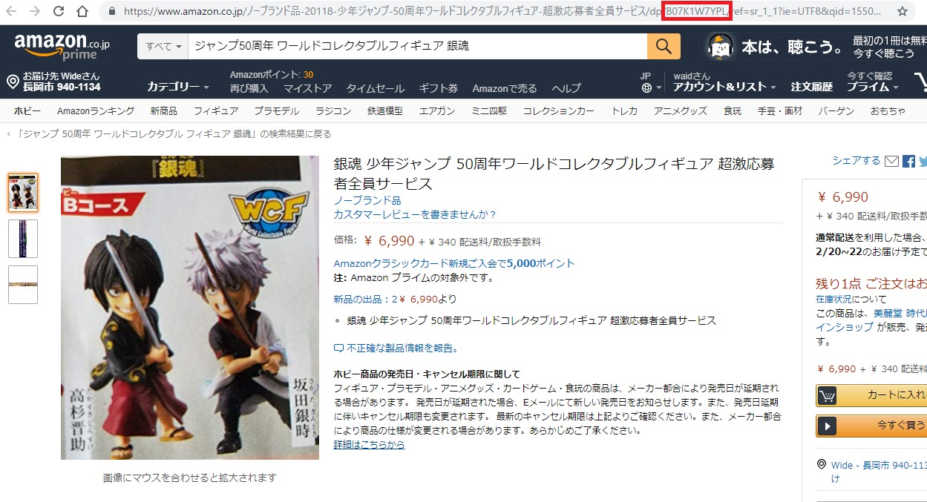Screen dimensions: 927x502
Task: Open the shopping cart icon in header
Action: [x=920, y=83]
